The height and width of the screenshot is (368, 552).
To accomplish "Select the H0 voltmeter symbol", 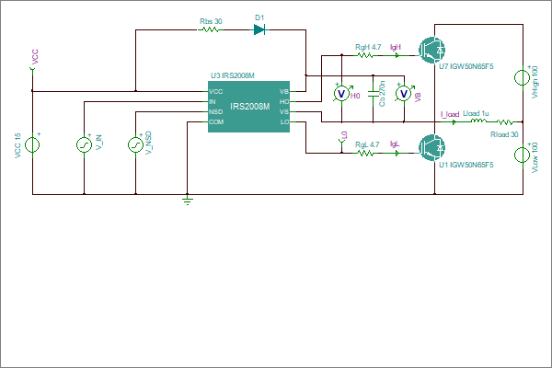I will (x=341, y=94).
